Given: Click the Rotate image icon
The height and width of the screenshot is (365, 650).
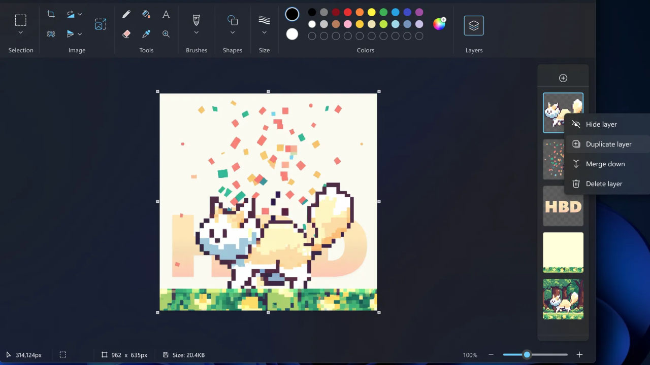Looking at the screenshot, I should (x=71, y=14).
